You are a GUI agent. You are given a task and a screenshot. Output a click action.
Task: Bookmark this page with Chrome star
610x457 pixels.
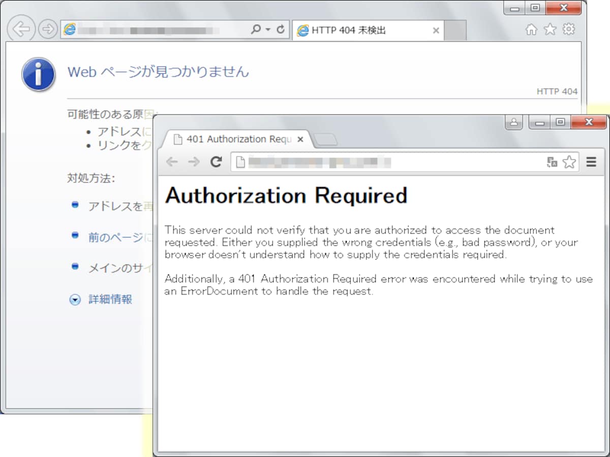click(569, 162)
